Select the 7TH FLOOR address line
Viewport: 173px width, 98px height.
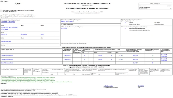click(x=5, y=29)
